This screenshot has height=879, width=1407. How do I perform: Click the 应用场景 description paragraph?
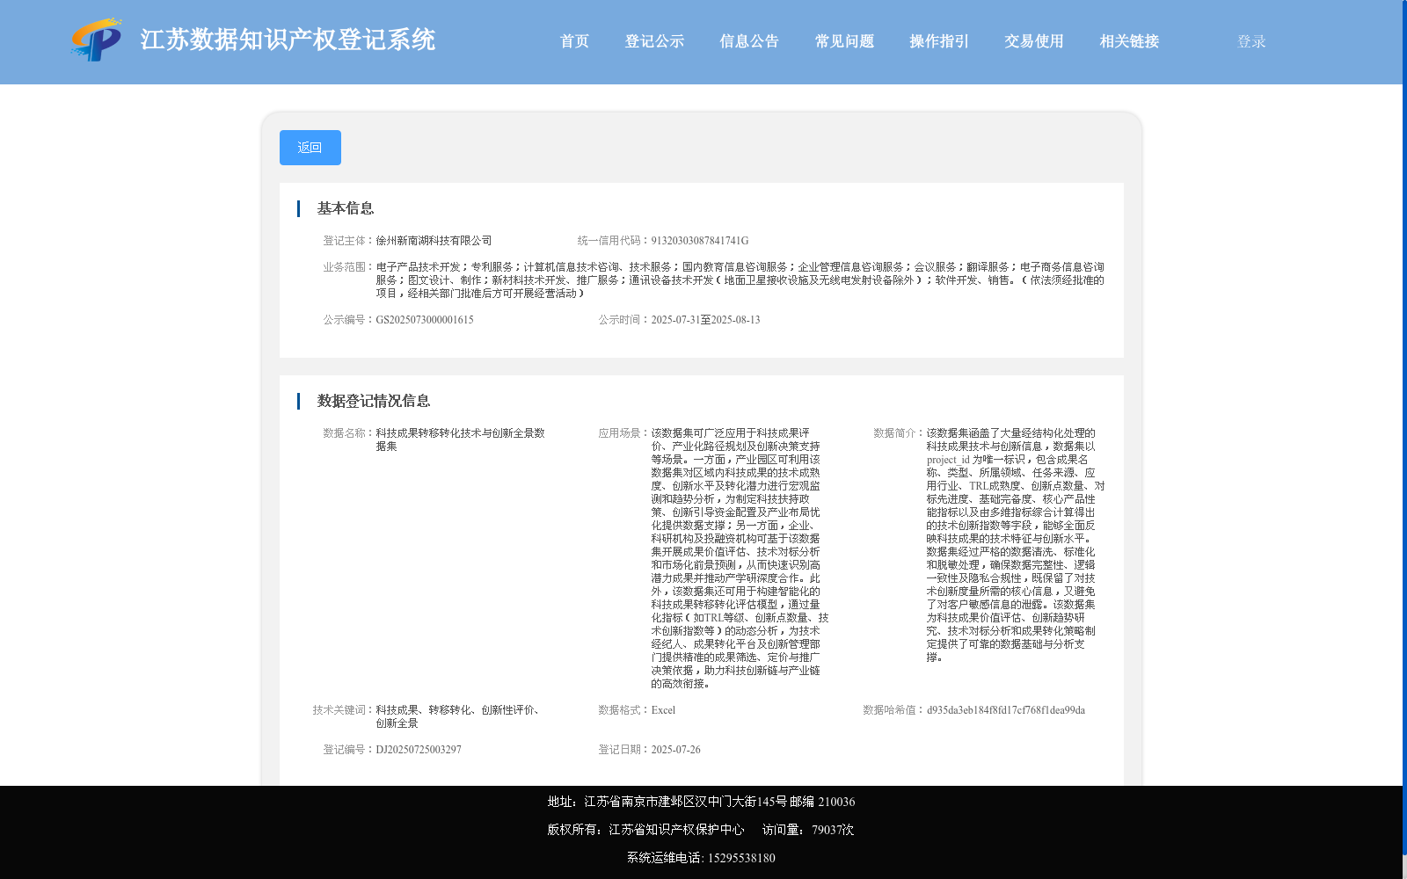coord(740,558)
